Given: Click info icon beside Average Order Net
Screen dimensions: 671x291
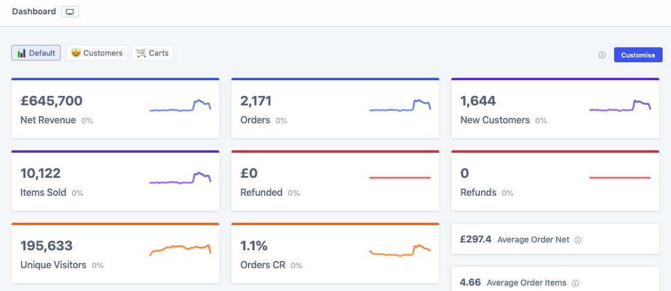Looking at the screenshot, I should [578, 240].
